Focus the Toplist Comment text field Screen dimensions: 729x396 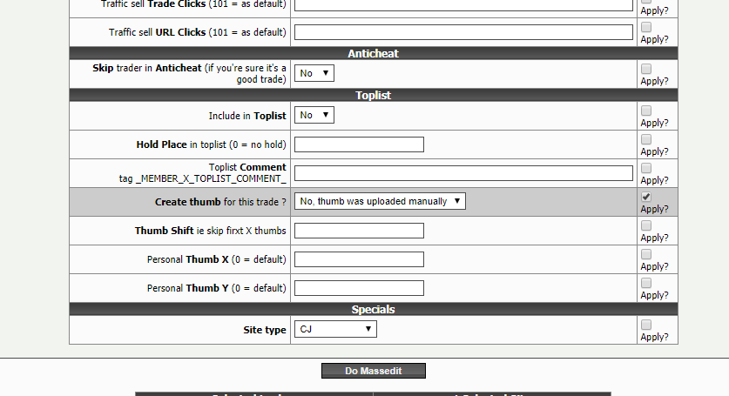point(463,173)
